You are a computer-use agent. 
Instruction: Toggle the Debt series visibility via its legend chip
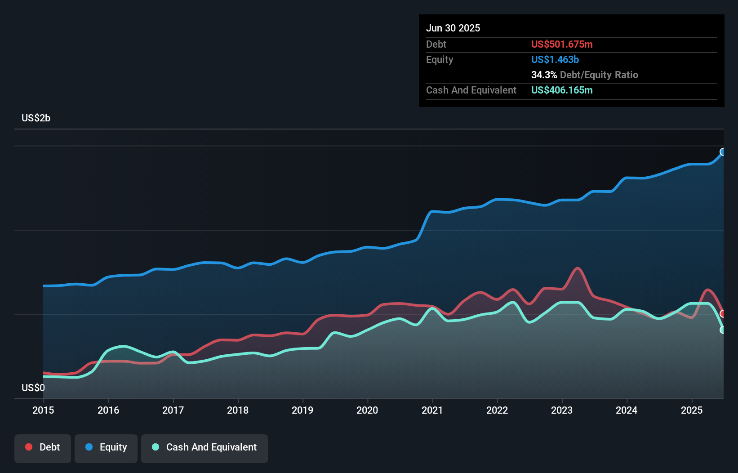pos(43,447)
